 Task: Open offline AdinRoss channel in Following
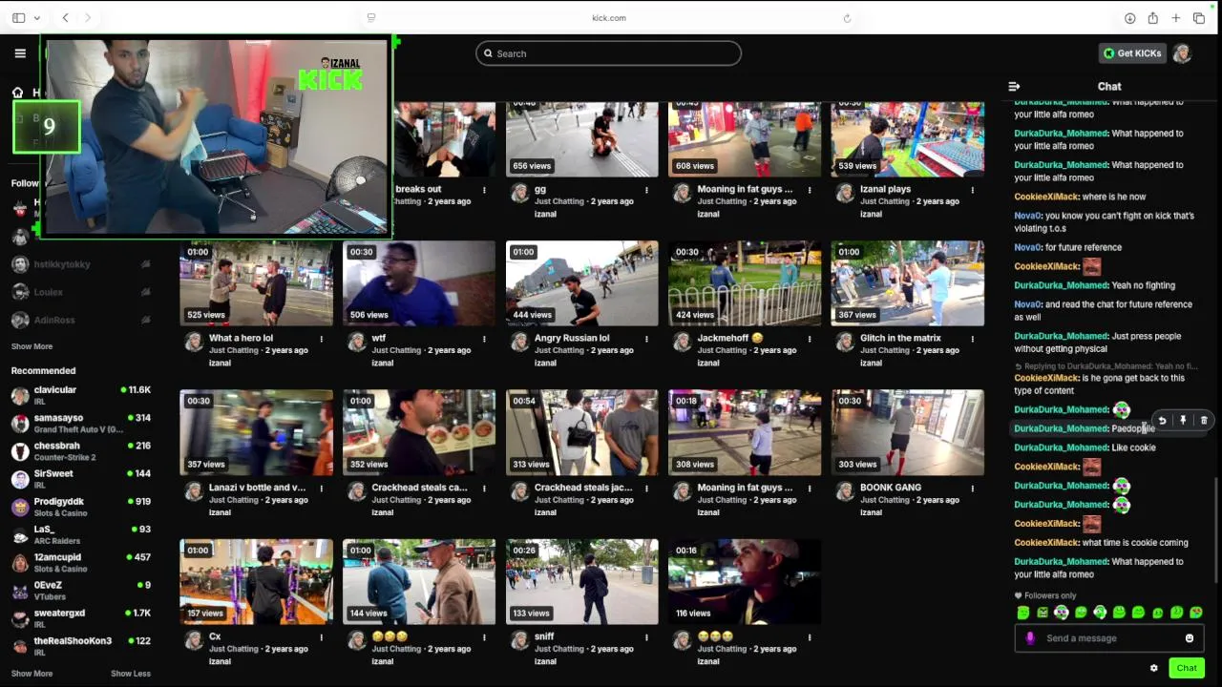pyautogui.click(x=81, y=320)
